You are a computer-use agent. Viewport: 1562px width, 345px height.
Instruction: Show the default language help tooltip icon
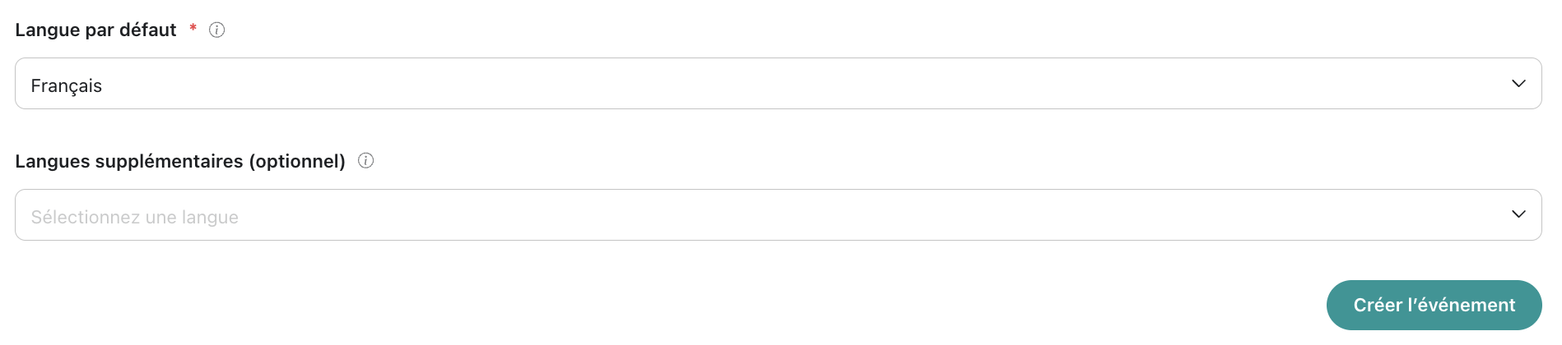click(x=217, y=30)
